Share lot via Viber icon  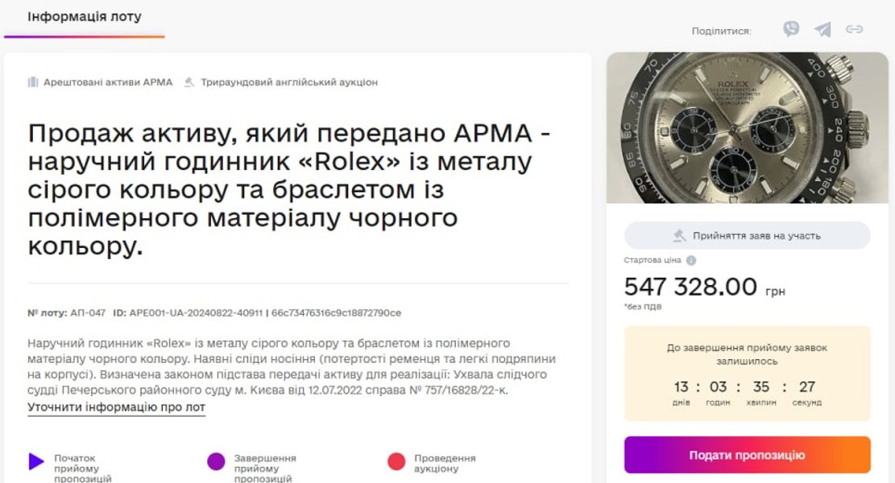coord(791,30)
